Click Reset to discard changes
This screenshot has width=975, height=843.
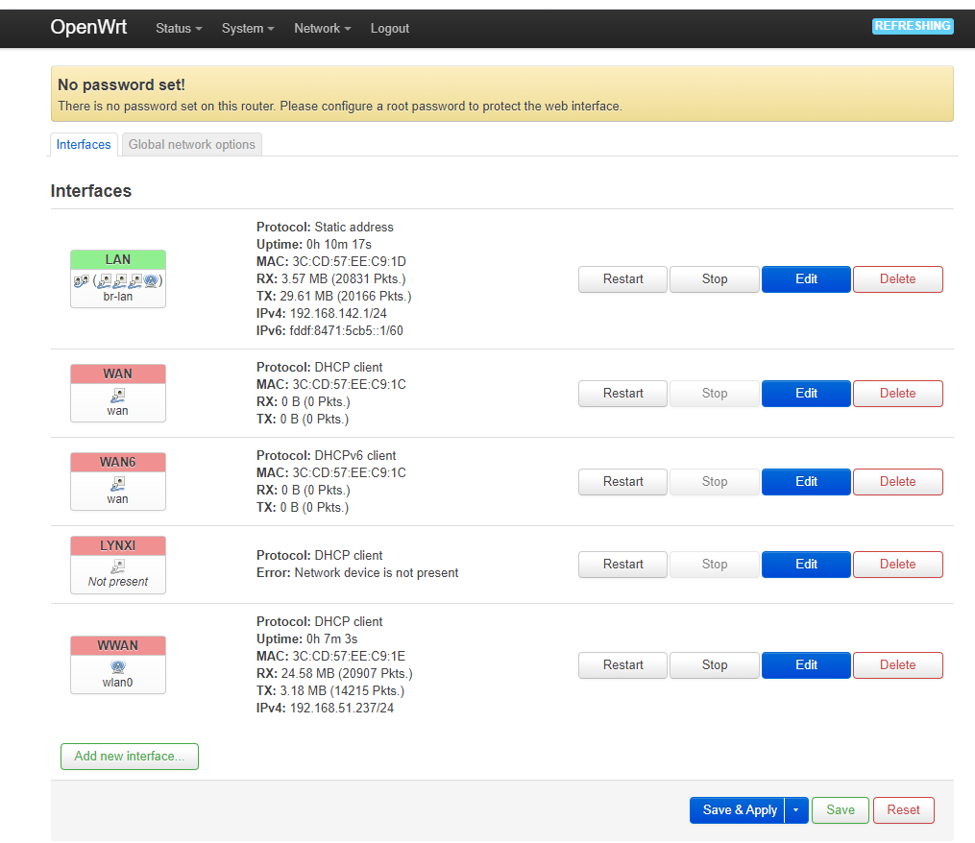pyautogui.click(x=903, y=810)
